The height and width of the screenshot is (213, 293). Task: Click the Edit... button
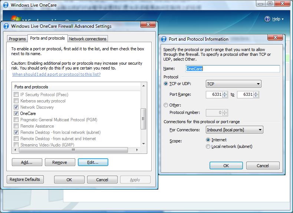pos(93,162)
